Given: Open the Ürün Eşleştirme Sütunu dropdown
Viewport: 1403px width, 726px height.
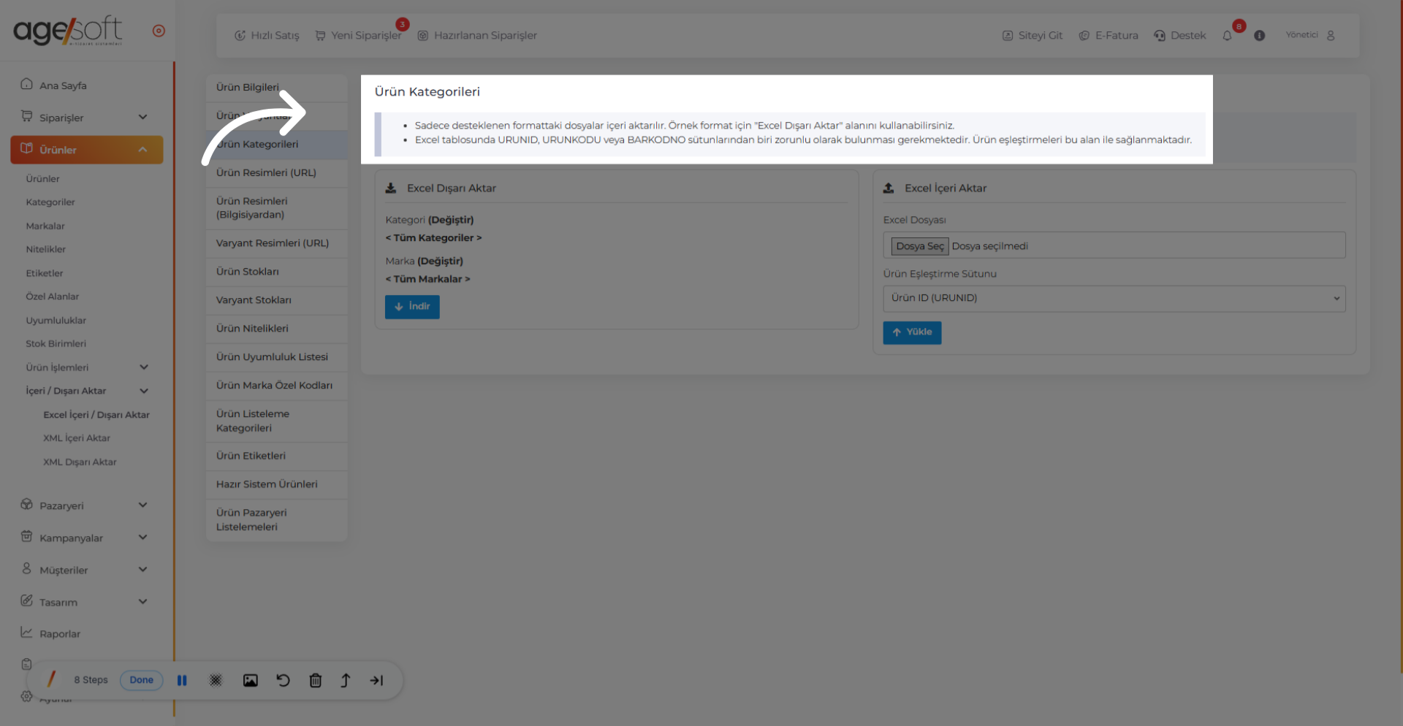Looking at the screenshot, I should point(1114,298).
